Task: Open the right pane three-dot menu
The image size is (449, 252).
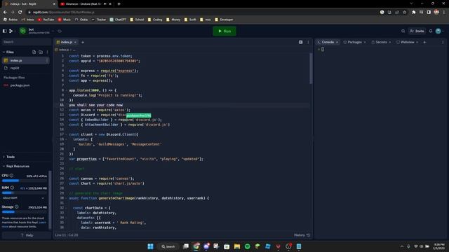Action: tap(443, 42)
